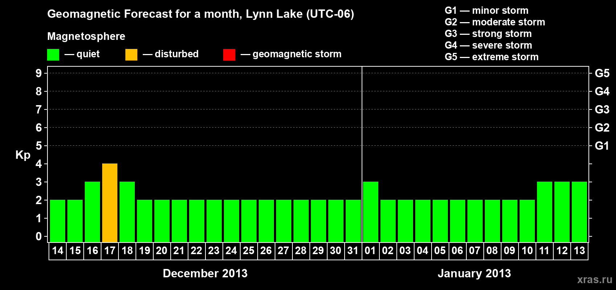The width and height of the screenshot is (616, 290).
Task: Click the date label 27
Action: click(284, 250)
